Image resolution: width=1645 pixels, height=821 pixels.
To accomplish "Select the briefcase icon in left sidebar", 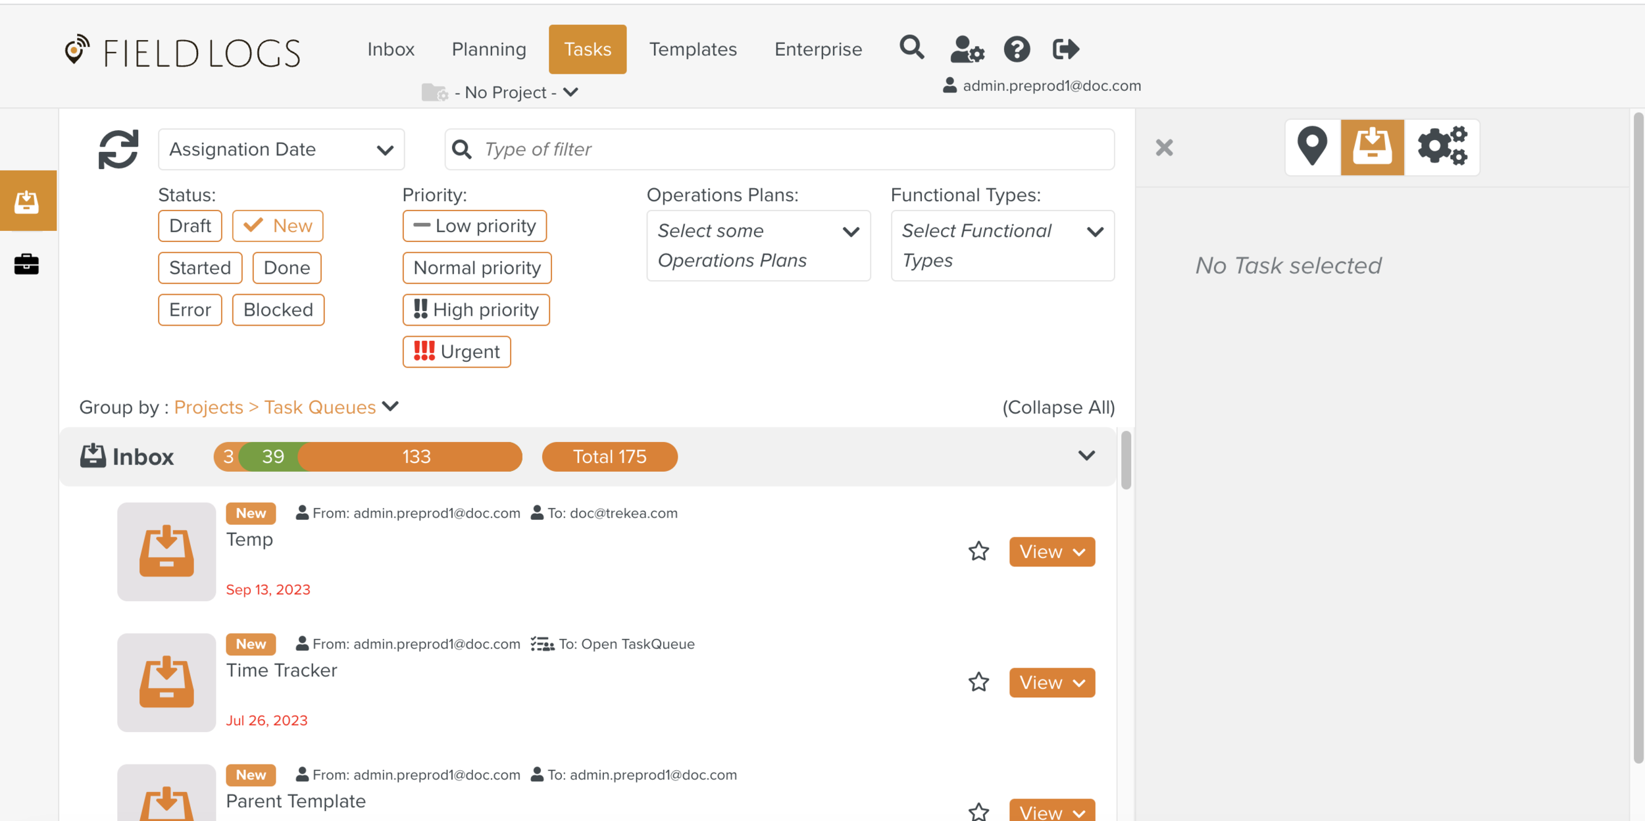I will pyautogui.click(x=27, y=264).
